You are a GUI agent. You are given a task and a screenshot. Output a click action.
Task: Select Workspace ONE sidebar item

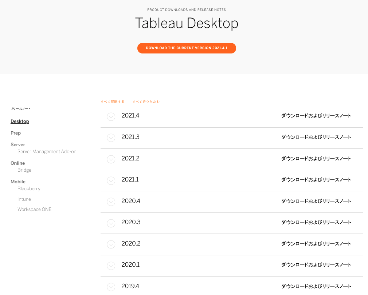(x=34, y=210)
